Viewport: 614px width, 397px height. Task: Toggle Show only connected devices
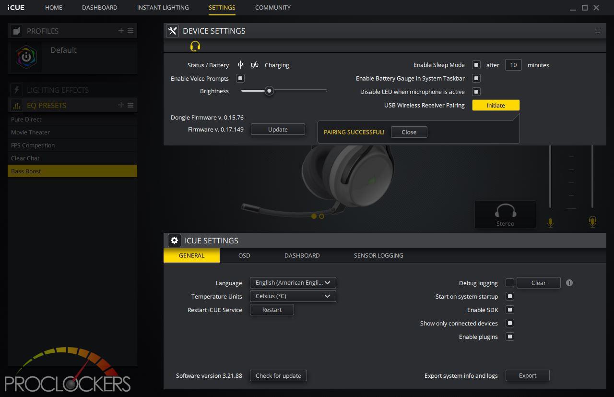pos(510,323)
